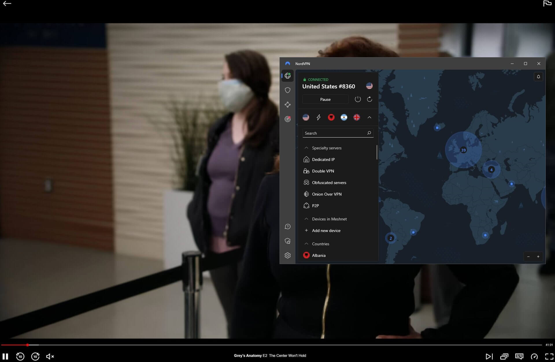Screen dimensions: 555x362
Task: Select the settings gear icon
Action: pos(287,255)
